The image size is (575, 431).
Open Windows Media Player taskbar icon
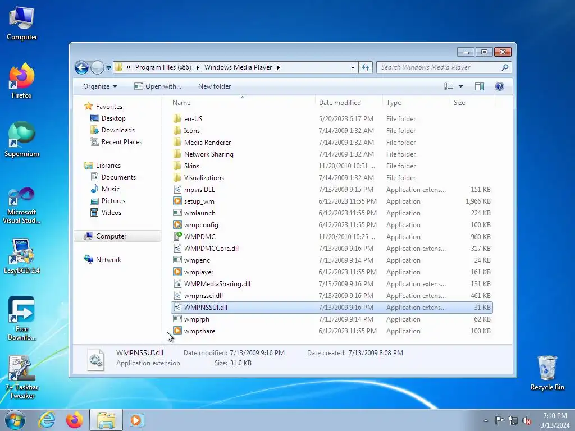click(136, 420)
